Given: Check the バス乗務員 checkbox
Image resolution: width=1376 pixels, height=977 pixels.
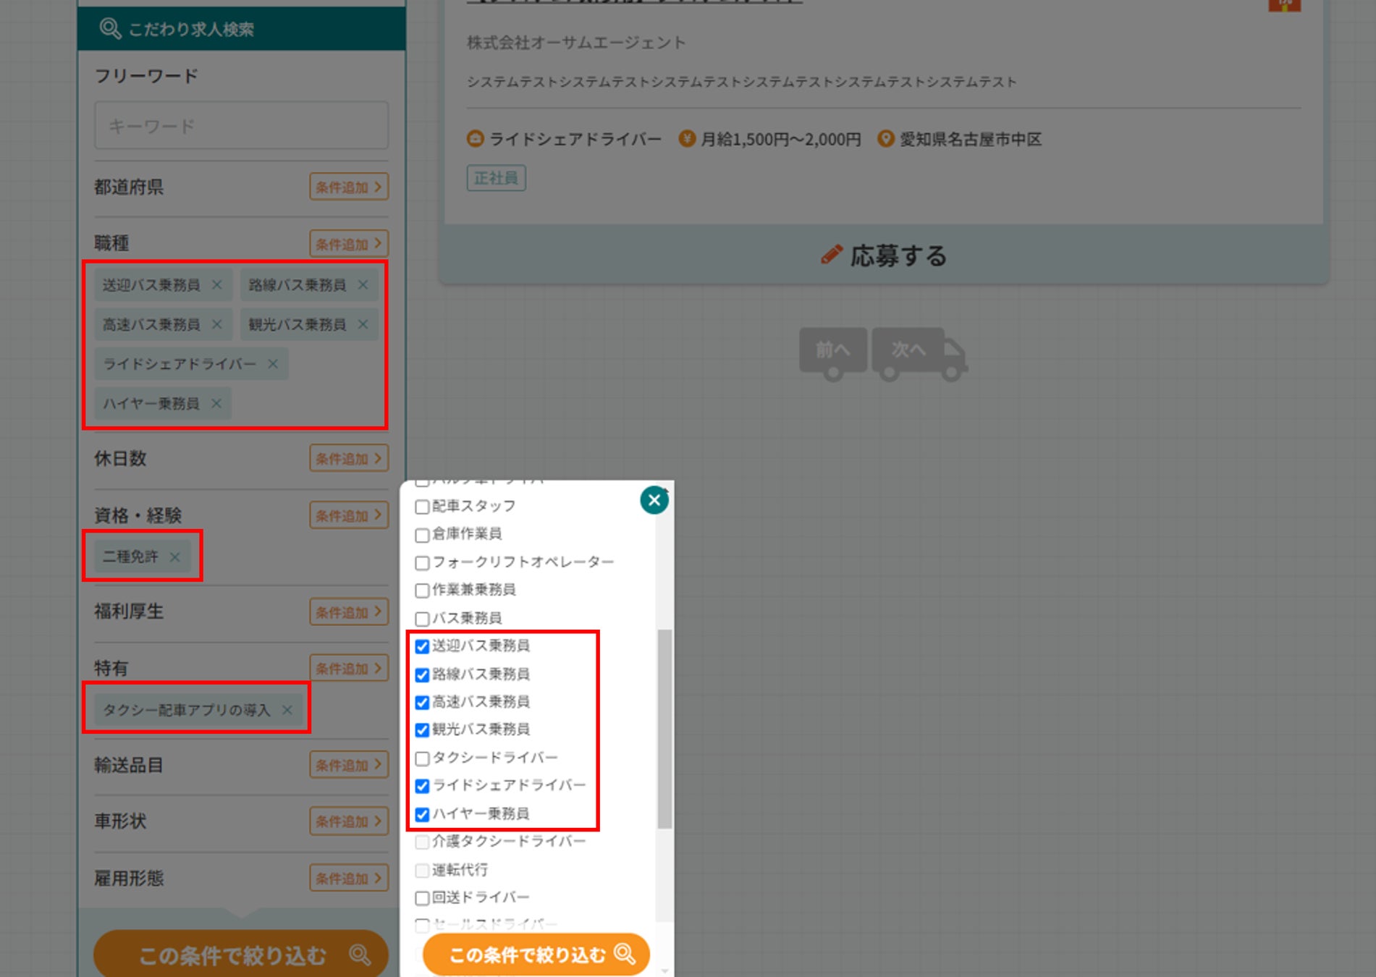Looking at the screenshot, I should tap(422, 619).
